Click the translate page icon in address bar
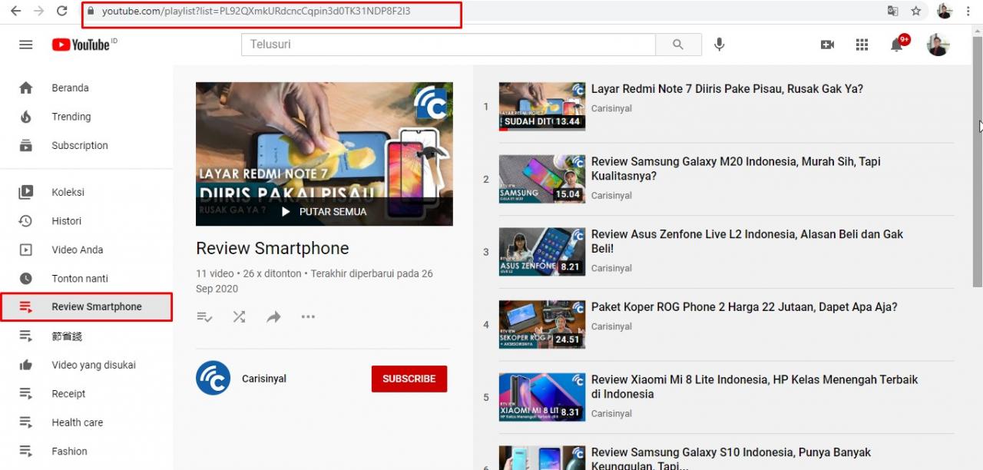The image size is (983, 470). click(892, 12)
